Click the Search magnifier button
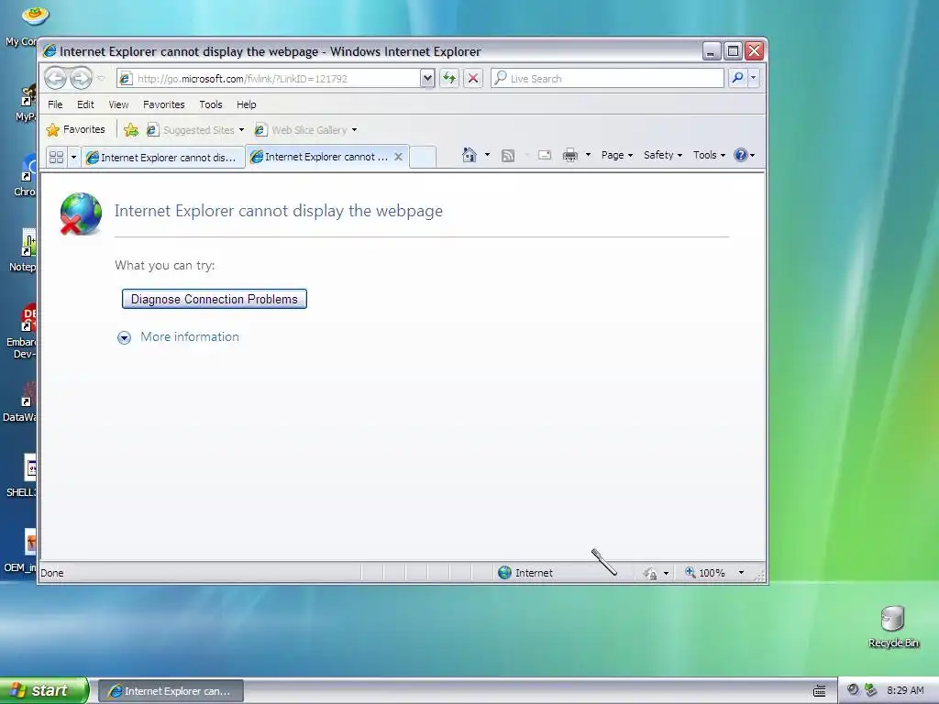 pyautogui.click(x=738, y=78)
